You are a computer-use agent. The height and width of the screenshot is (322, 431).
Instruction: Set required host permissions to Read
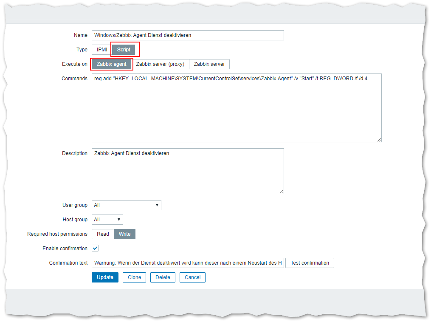coord(103,234)
